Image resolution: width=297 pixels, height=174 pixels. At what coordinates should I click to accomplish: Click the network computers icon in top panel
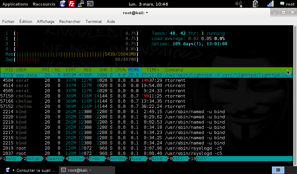click(81, 4)
